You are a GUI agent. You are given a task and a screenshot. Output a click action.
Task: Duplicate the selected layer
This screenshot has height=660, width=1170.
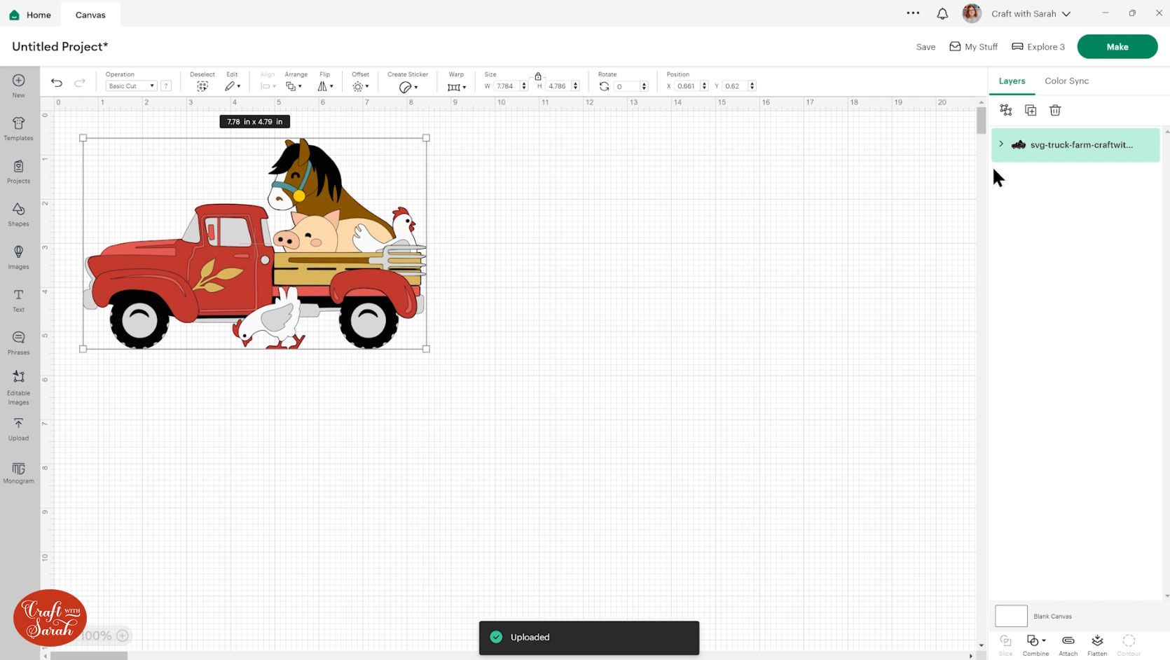[x=1031, y=110]
